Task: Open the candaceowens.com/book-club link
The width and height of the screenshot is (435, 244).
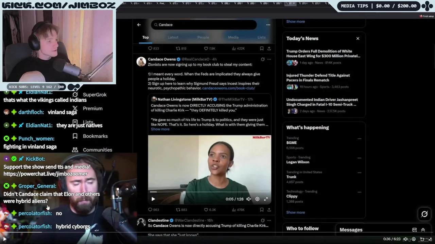Action: click(228, 88)
